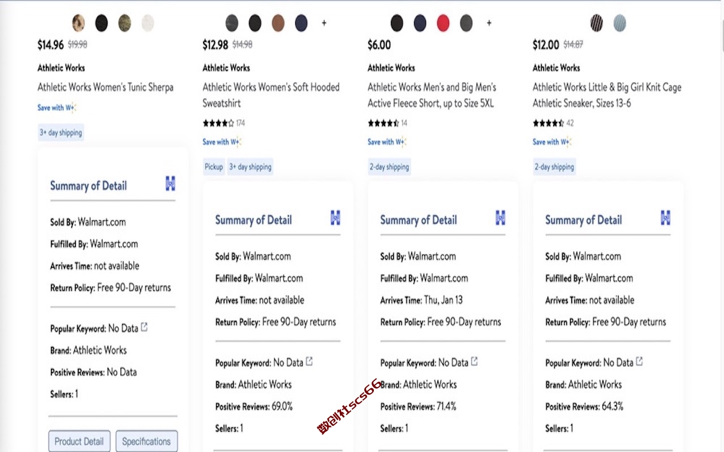The width and height of the screenshot is (724, 452).
Task: Select brown color swatch for Hooded Sweatshirt
Action: [x=278, y=23]
